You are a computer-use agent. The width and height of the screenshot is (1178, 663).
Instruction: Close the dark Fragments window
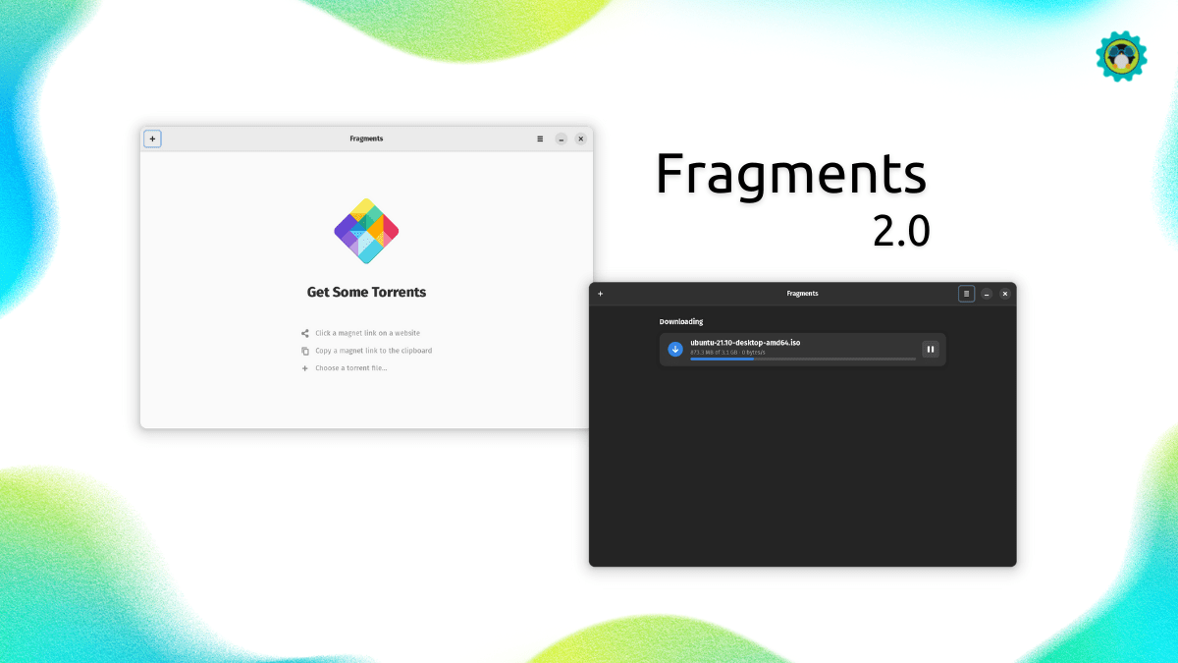(1004, 294)
